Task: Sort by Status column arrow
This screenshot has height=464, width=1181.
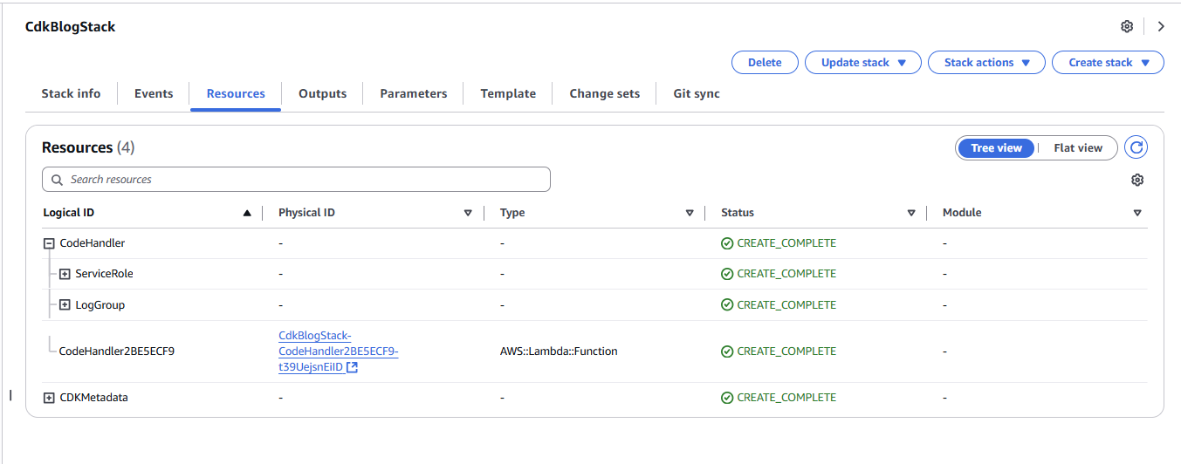Action: click(x=911, y=213)
